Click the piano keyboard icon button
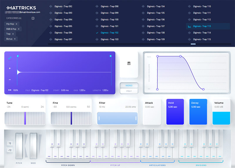Image resolution: width=235 pixels, height=168 pixels. click(129, 63)
